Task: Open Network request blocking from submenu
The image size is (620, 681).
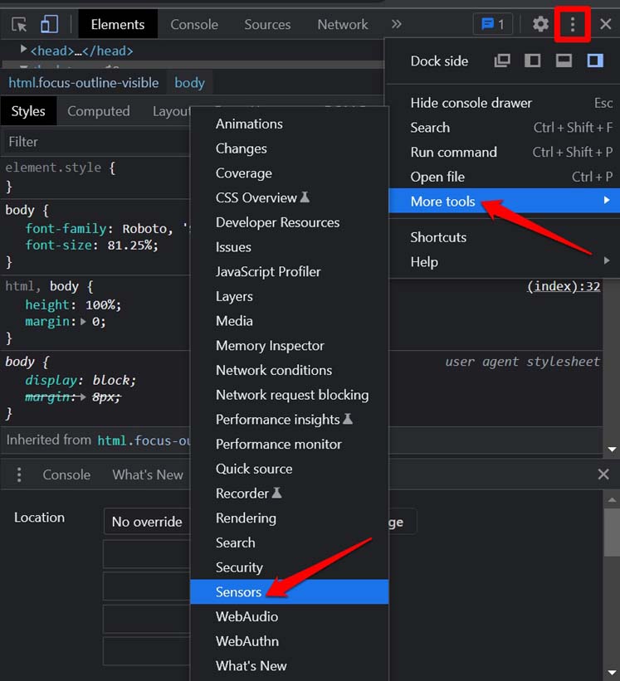Action: click(290, 395)
